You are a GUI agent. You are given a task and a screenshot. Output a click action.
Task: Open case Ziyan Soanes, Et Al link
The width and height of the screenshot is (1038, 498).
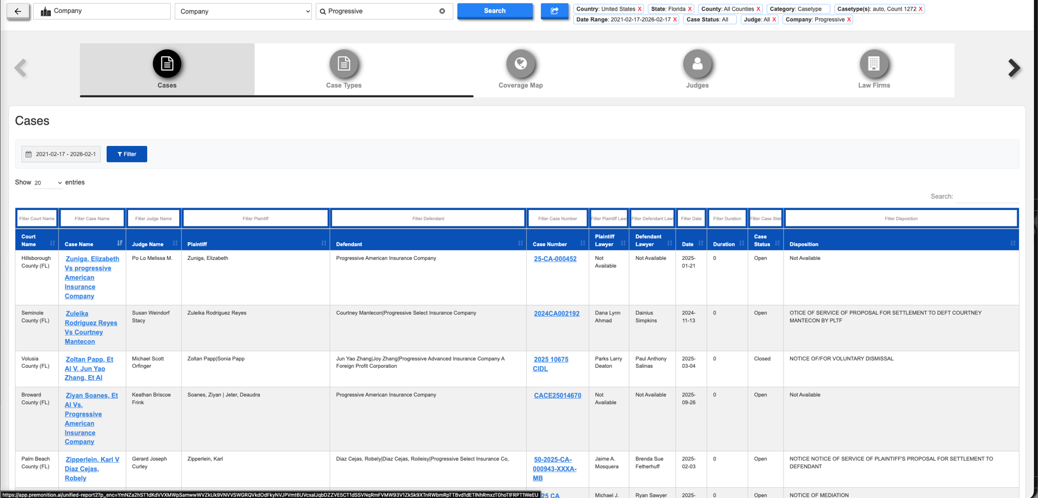pos(91,418)
